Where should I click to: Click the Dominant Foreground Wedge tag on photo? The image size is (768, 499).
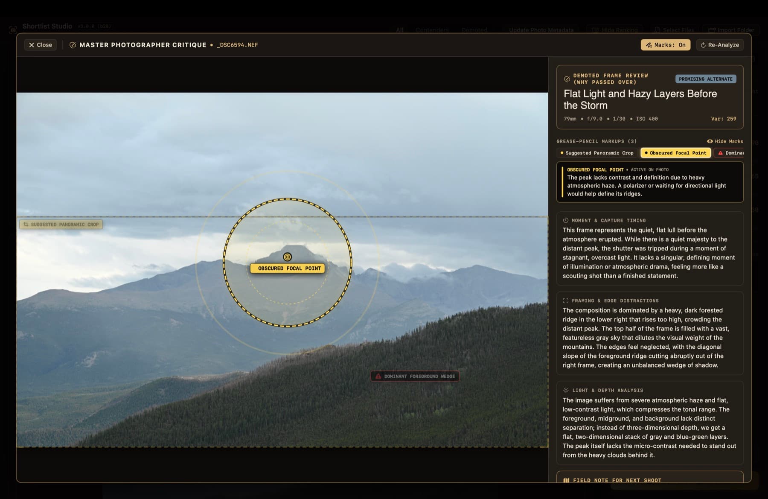click(415, 376)
